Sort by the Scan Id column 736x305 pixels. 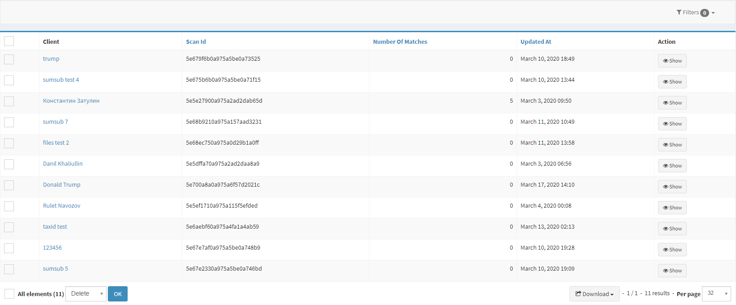click(x=196, y=42)
